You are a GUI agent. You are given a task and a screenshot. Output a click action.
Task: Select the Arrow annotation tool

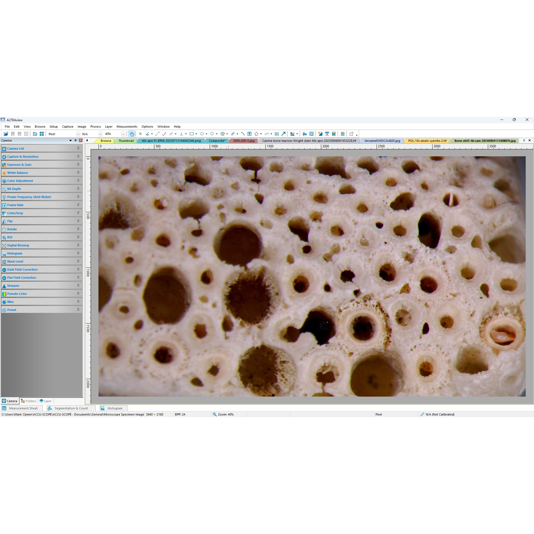point(283,134)
